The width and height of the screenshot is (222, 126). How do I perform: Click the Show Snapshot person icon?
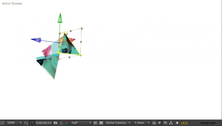pos(61,123)
